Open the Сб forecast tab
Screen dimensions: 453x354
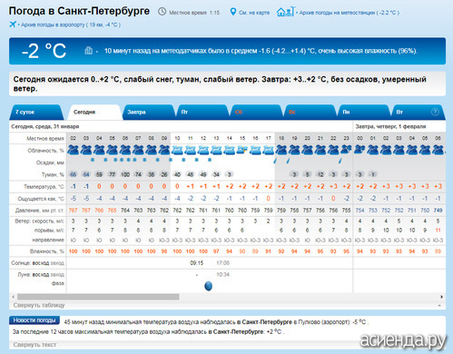tap(256, 112)
